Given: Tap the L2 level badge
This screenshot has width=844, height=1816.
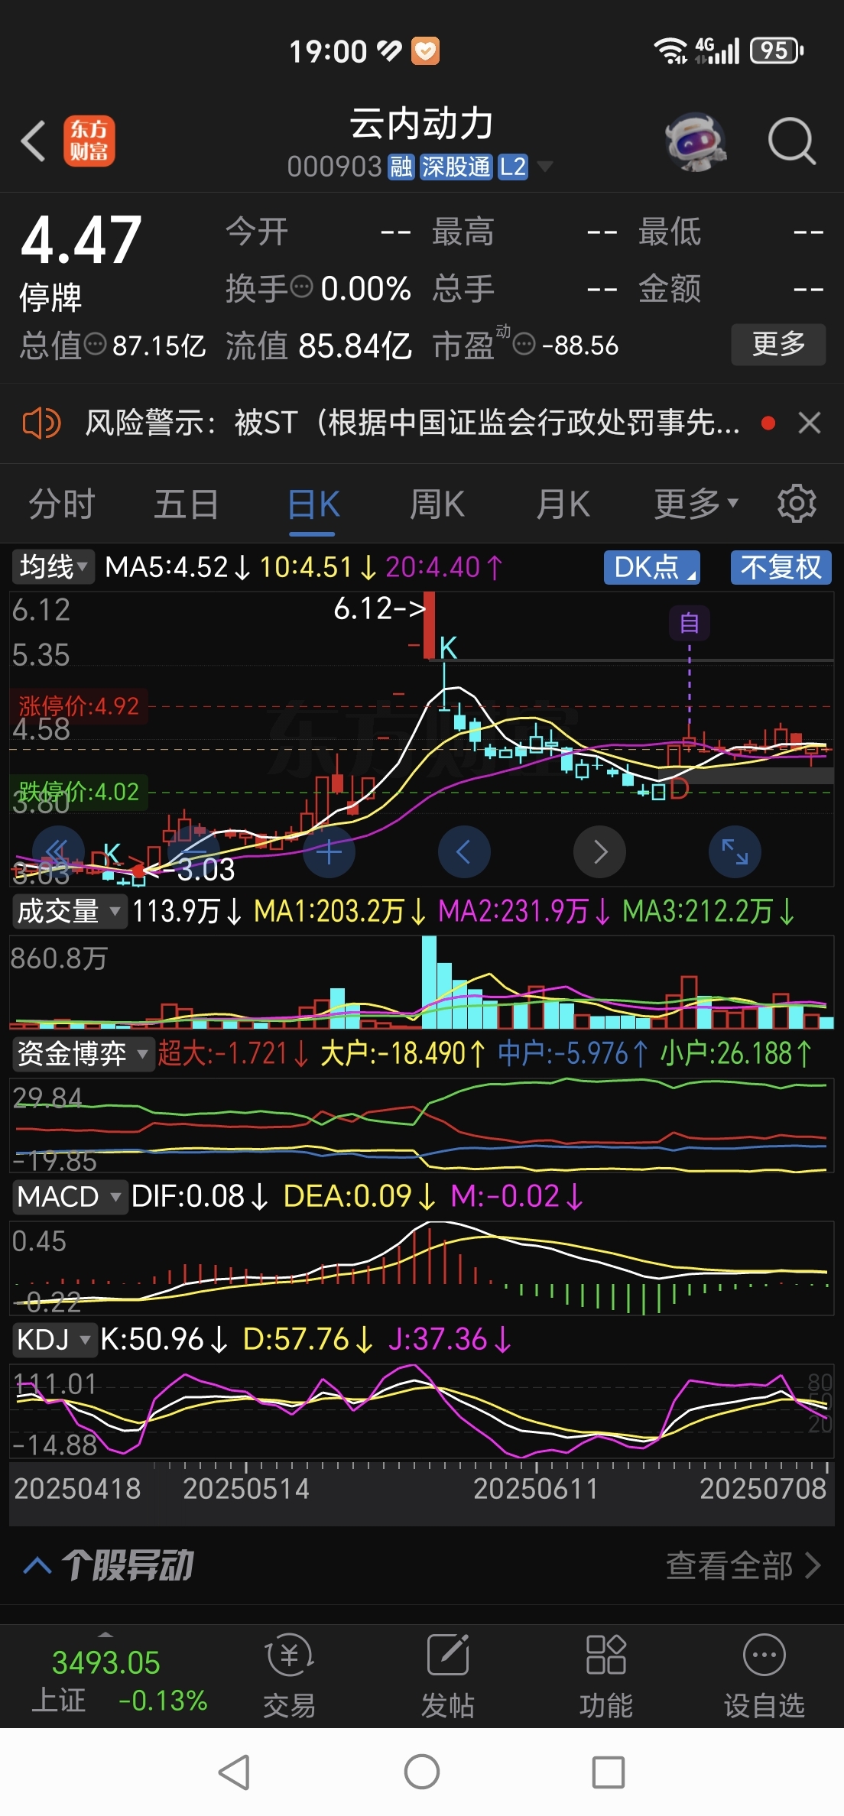Looking at the screenshot, I should pyautogui.click(x=513, y=167).
